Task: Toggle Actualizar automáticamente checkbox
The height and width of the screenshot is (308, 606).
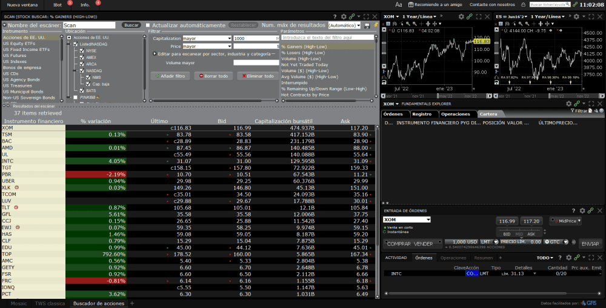Action: tap(148, 25)
